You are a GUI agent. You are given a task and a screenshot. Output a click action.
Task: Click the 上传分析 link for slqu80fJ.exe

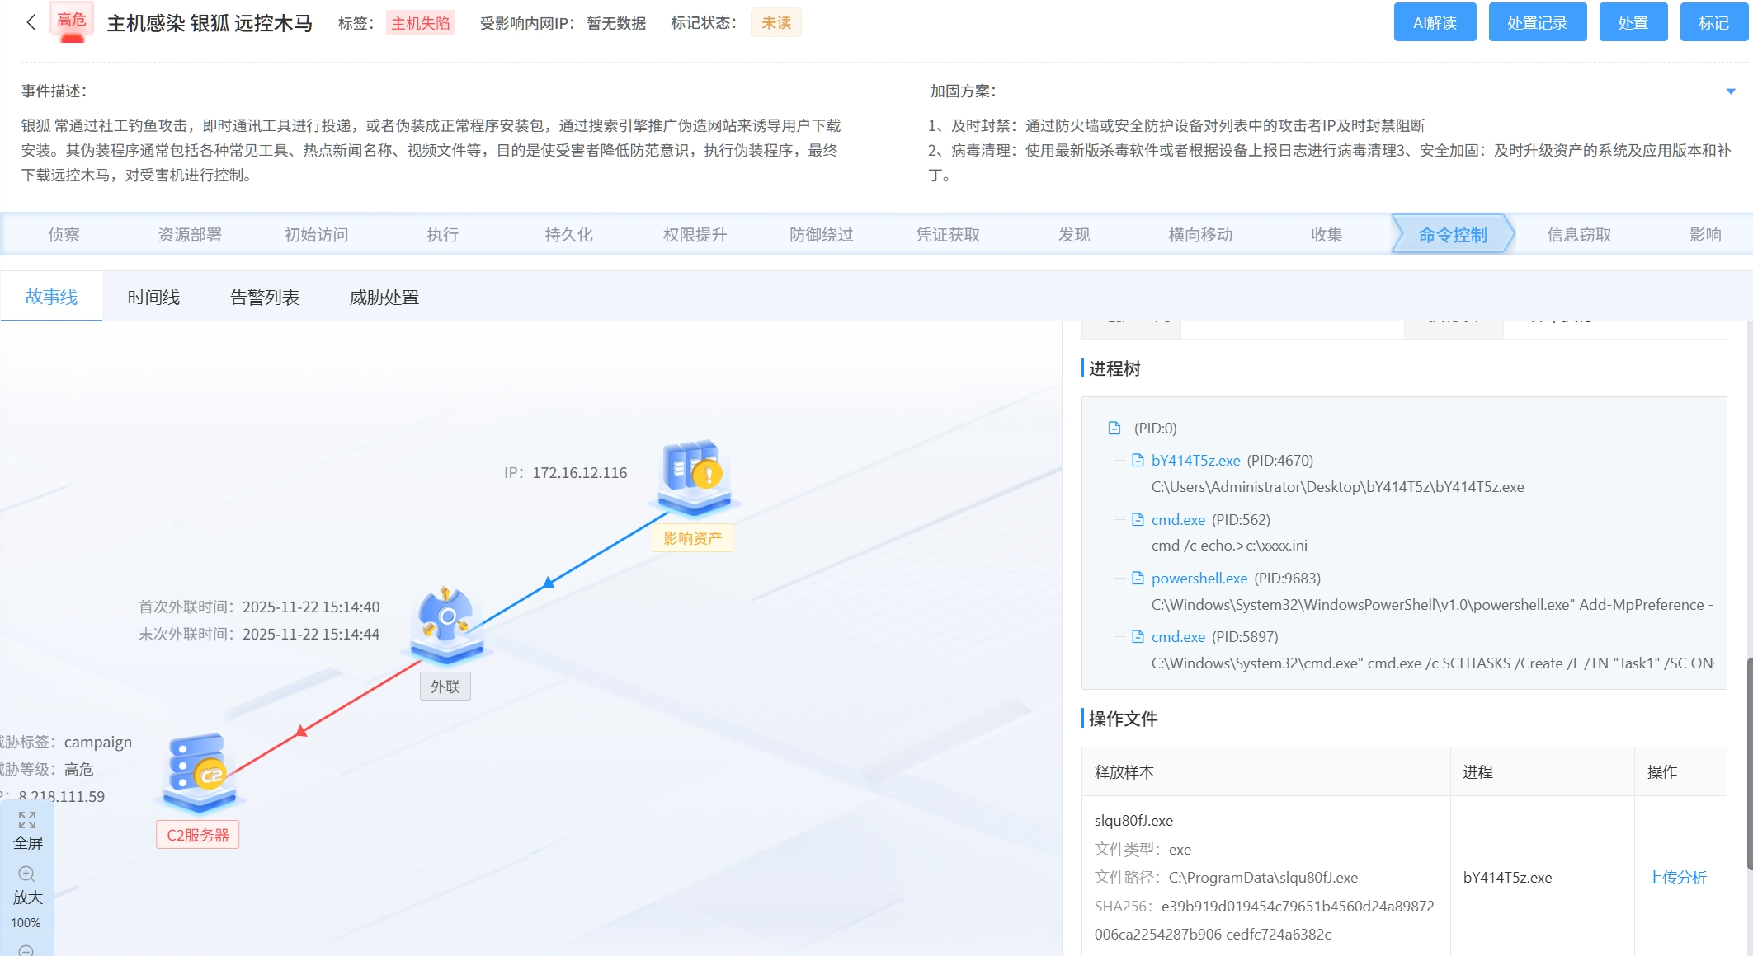[1678, 877]
